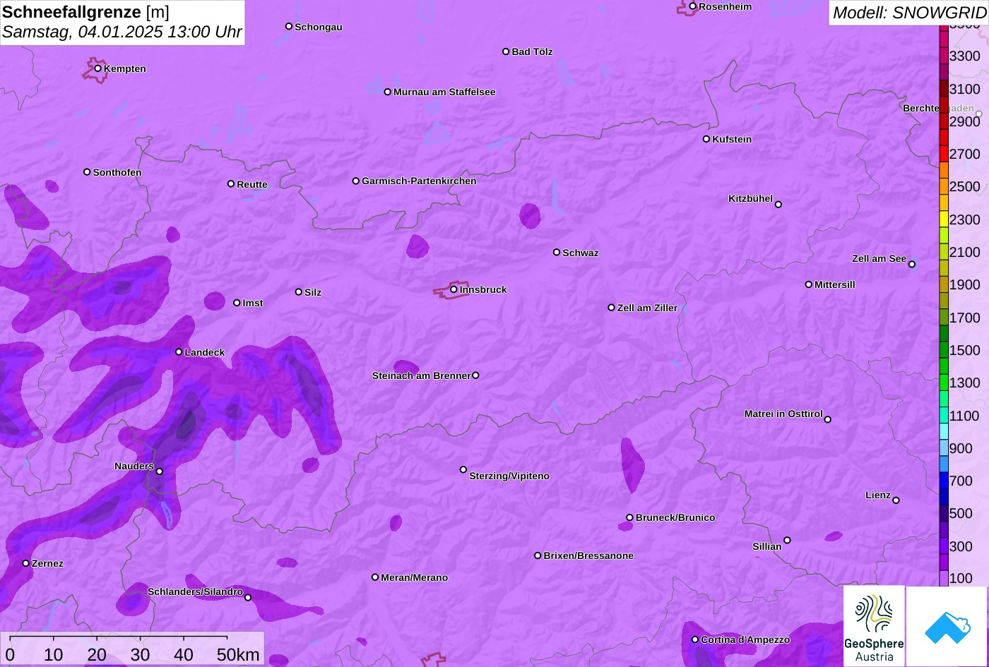
Task: Click the blue mountain-cloud logo
Action: [x=947, y=626]
